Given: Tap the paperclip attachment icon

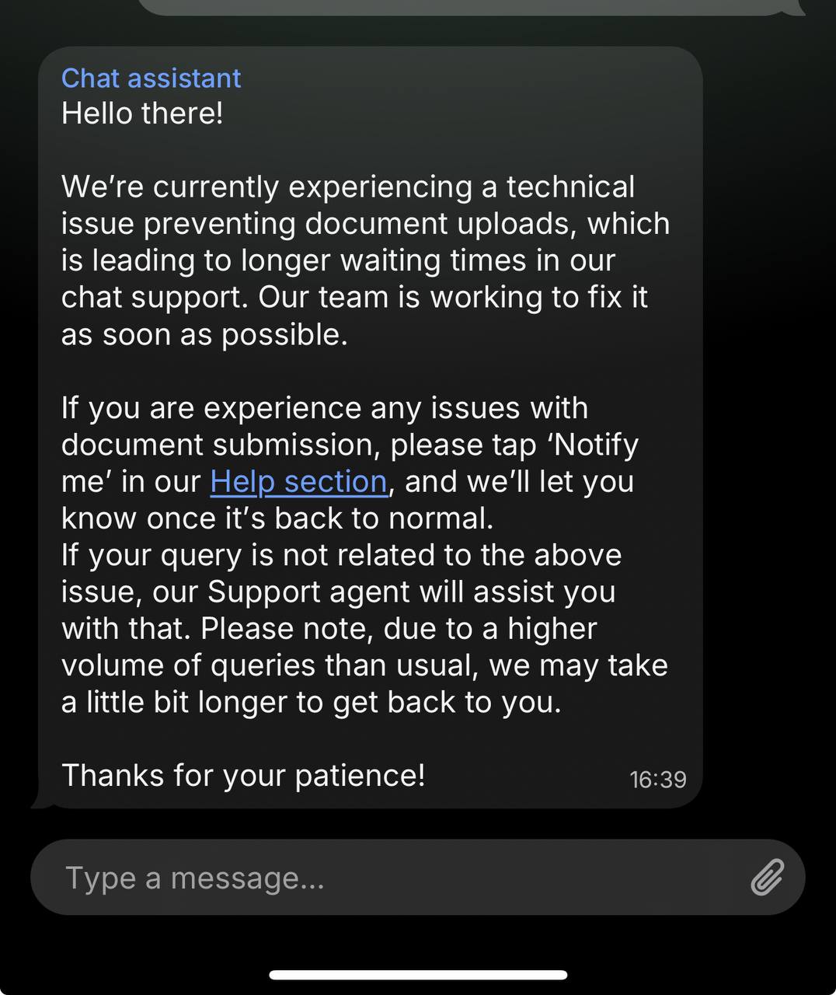Looking at the screenshot, I should pos(767,878).
